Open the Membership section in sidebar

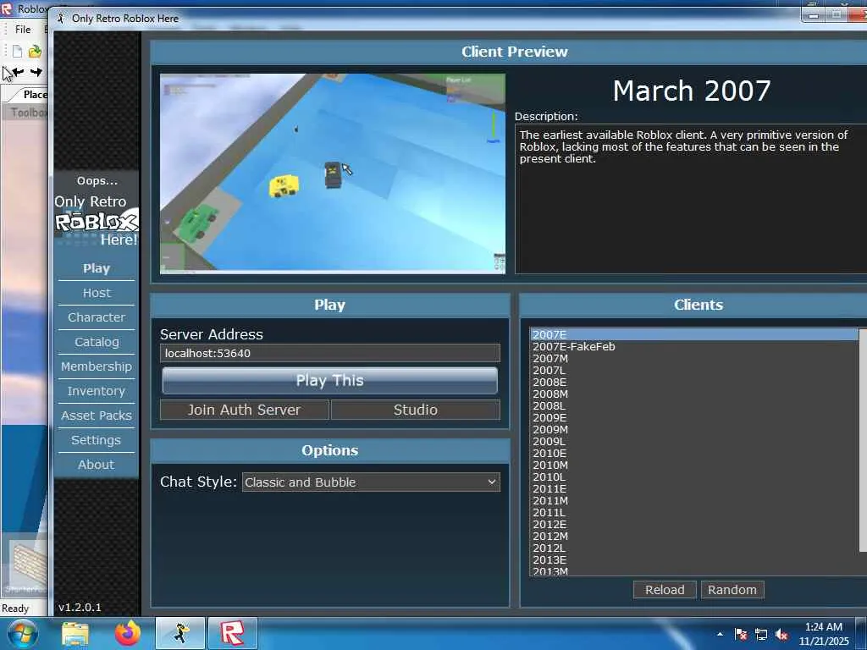tap(97, 366)
